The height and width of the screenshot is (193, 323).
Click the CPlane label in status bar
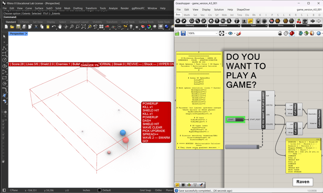click(x=14, y=190)
